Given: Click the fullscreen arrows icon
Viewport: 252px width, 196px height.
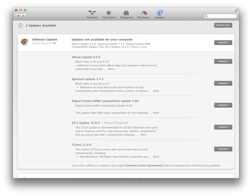Looking at the screenshot, I should 236,10.
